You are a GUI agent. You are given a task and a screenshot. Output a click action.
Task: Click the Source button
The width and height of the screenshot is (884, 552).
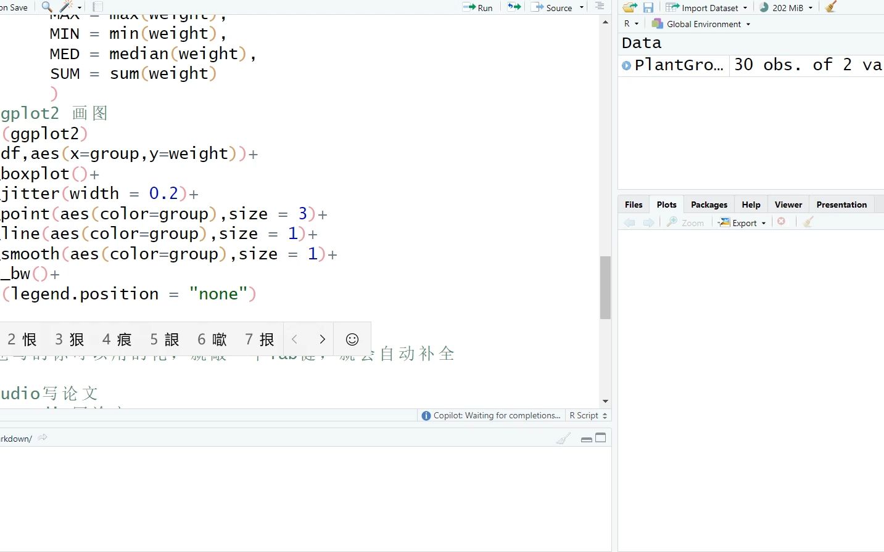(552, 7)
